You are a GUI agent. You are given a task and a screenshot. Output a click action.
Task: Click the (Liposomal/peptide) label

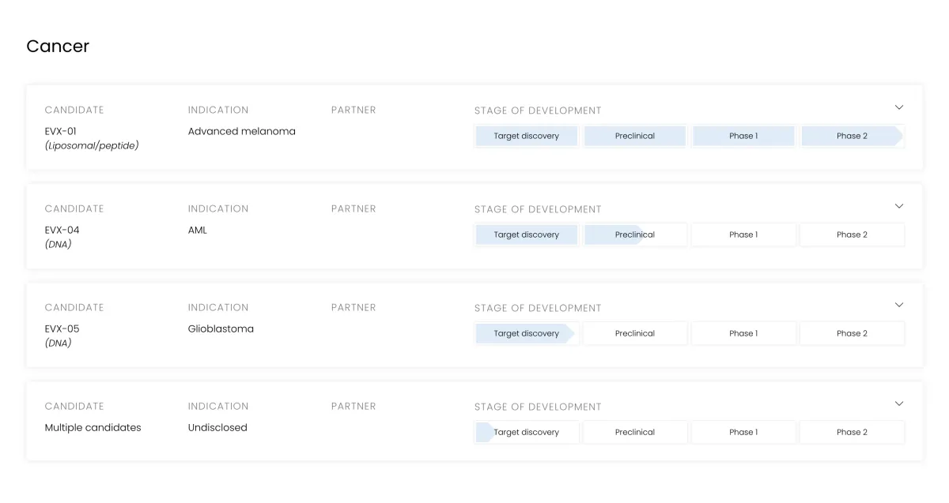point(92,146)
